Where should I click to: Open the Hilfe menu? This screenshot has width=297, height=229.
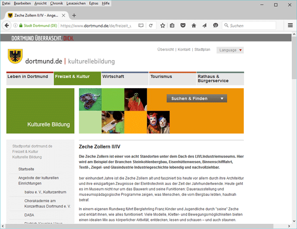click(106, 3)
